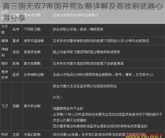Select the 董卓诛灭戦 stage cell
165x138 pixels.
point(32,15)
